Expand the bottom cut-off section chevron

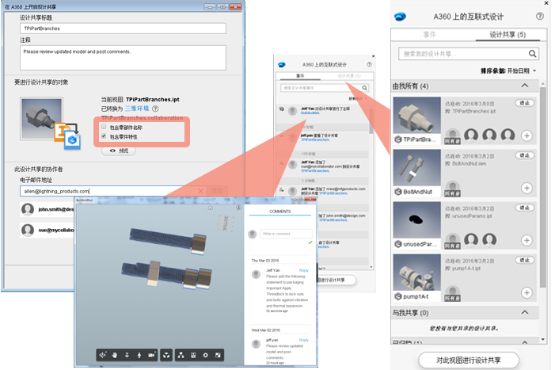[x=525, y=342]
